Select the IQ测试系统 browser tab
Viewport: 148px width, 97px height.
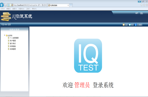click(x=58, y=5)
